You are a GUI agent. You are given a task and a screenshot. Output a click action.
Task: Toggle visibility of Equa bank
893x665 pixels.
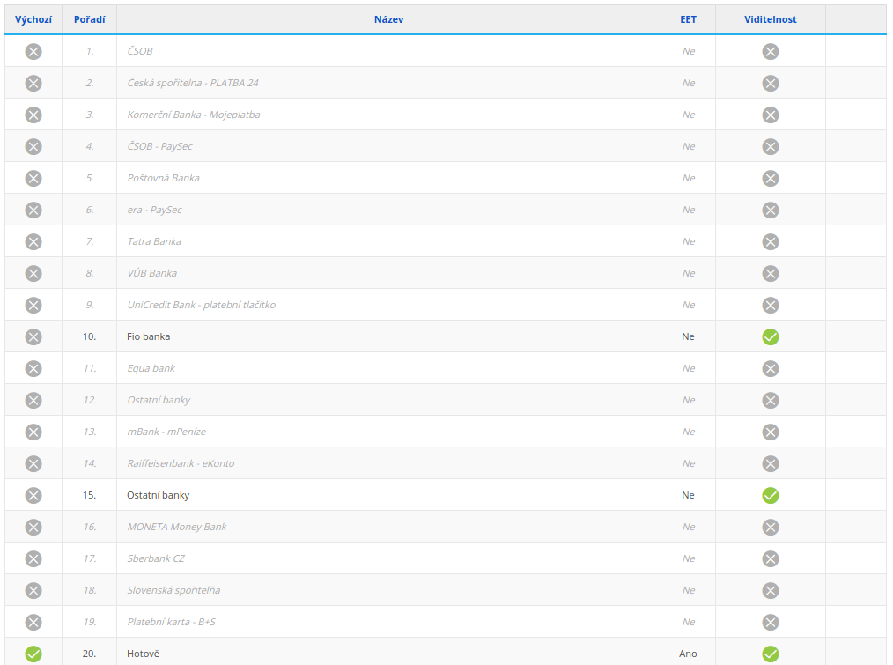[x=771, y=369]
